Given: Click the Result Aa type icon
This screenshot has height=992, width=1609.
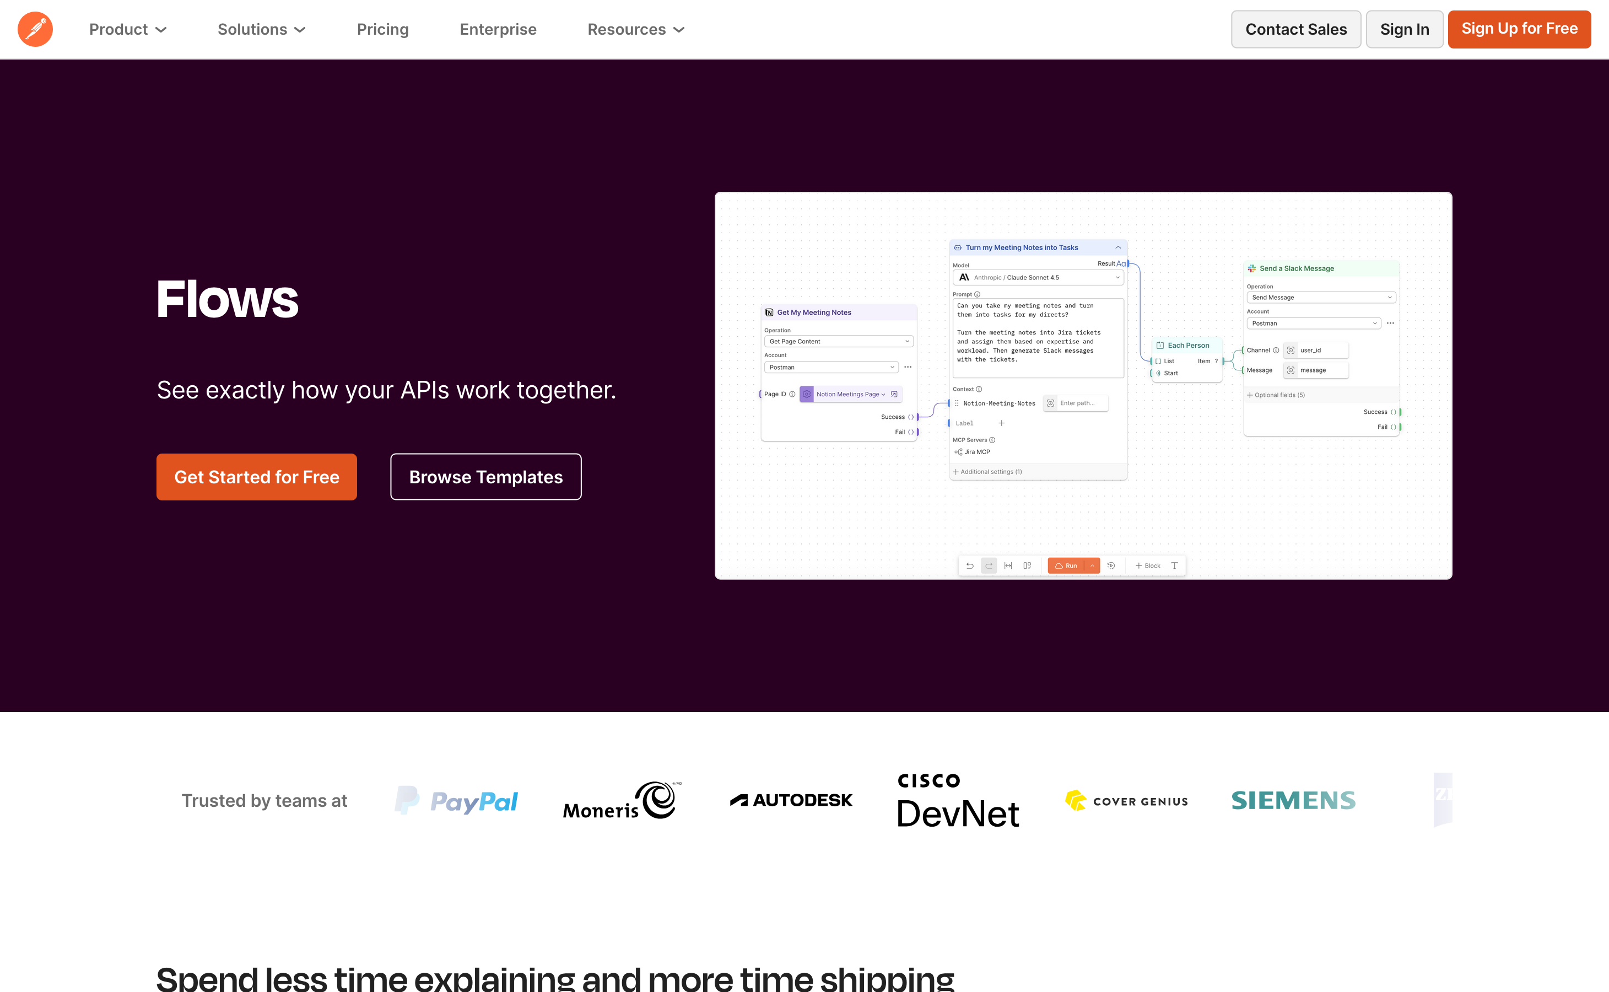Looking at the screenshot, I should (1120, 264).
